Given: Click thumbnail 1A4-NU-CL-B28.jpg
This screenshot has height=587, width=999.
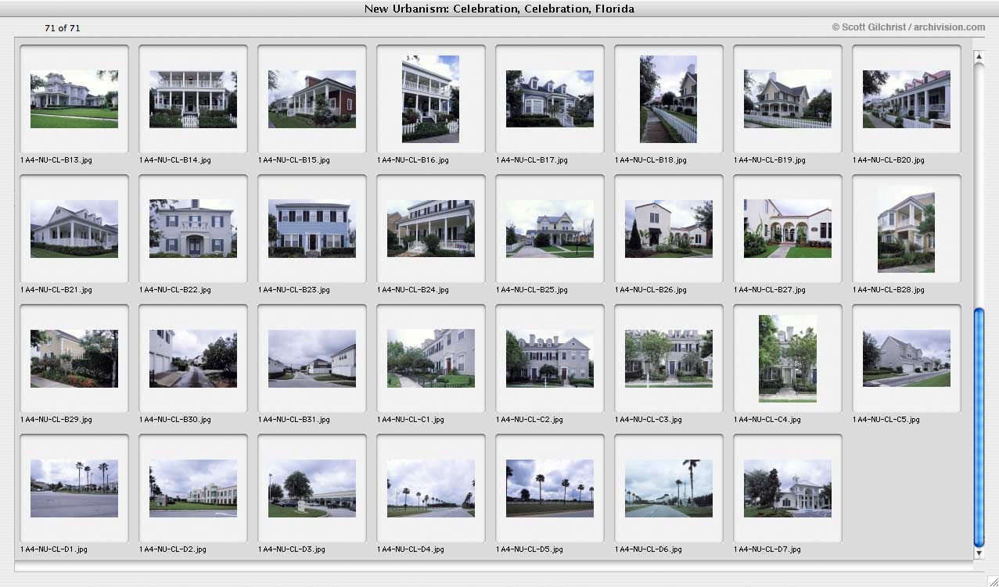Looking at the screenshot, I should pos(906,229).
